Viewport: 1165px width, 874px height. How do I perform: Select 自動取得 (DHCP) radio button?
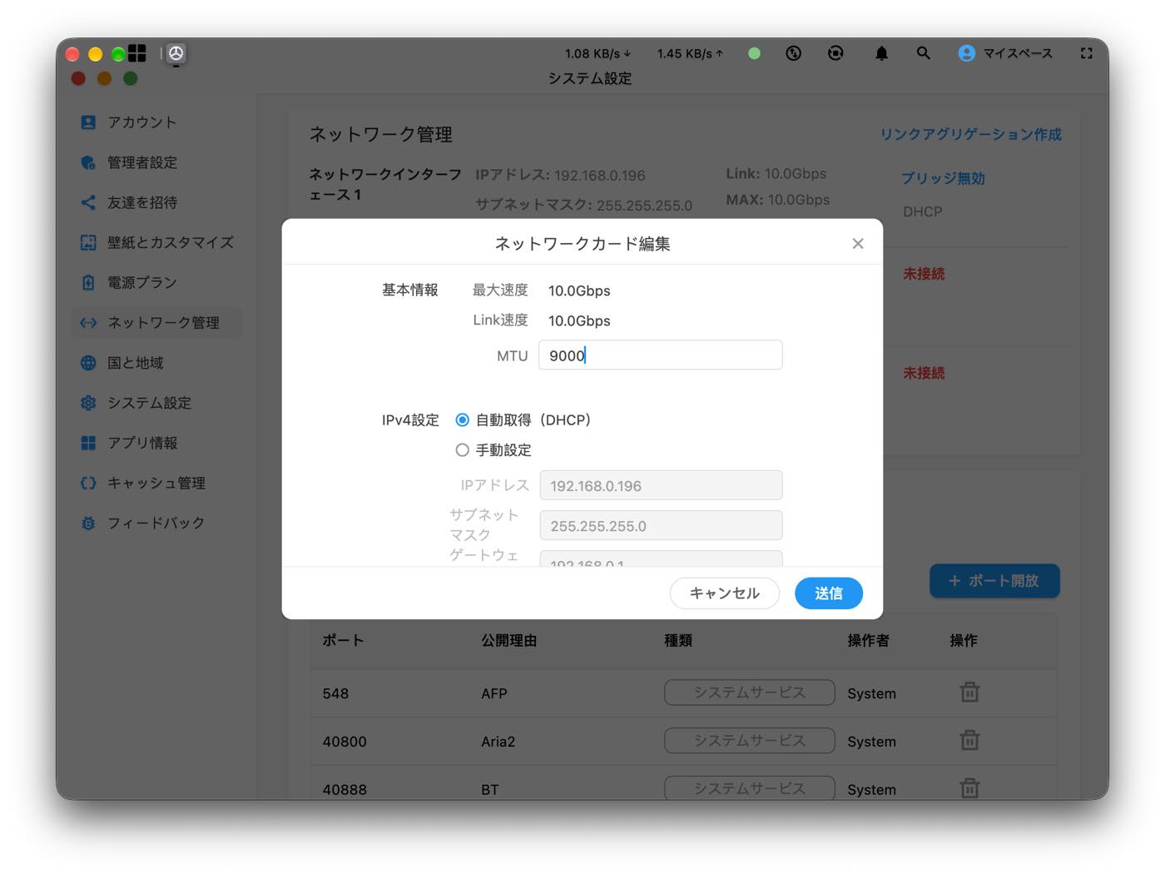coord(462,420)
